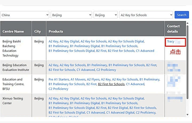192x123 pixels.
Task: Expand the A2 Key for Schools dropdown
Action: [x=146, y=15]
